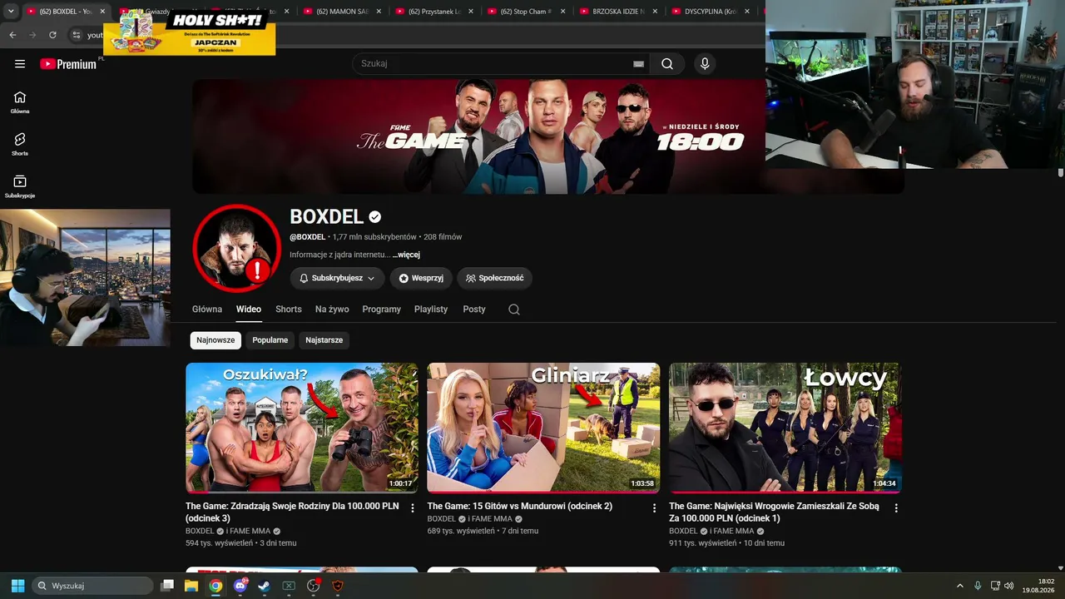
Task: Click the BOXDEL channel avatar
Action: point(236,248)
